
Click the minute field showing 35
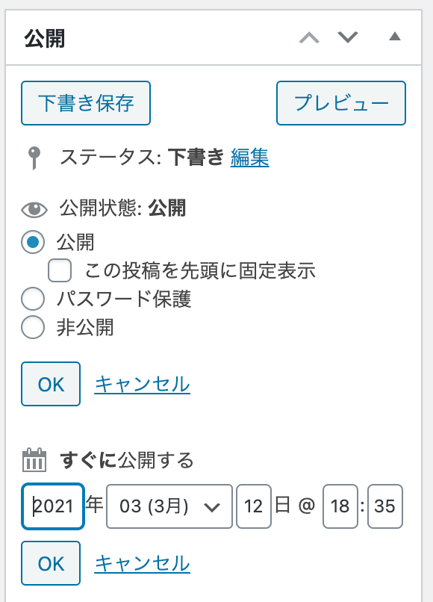[386, 506]
